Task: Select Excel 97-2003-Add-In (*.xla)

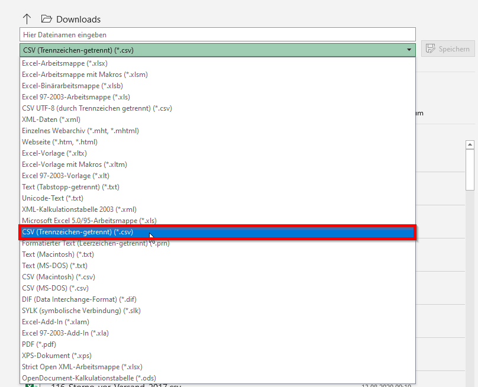Action: pos(217,333)
